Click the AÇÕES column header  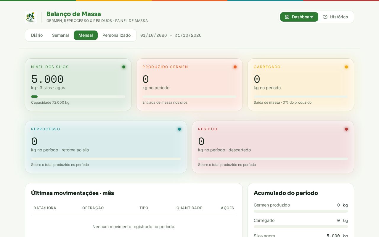point(227,208)
